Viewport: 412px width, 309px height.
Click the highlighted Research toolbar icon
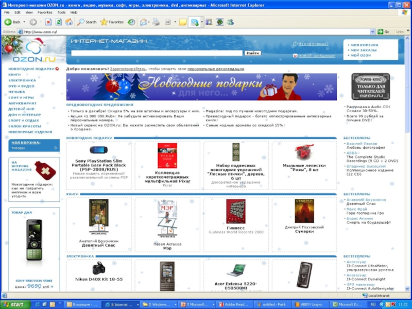[x=195, y=22]
